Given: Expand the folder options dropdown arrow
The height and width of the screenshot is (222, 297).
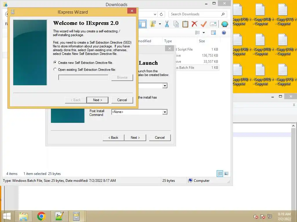Looking at the screenshot, I should click(160, 24).
